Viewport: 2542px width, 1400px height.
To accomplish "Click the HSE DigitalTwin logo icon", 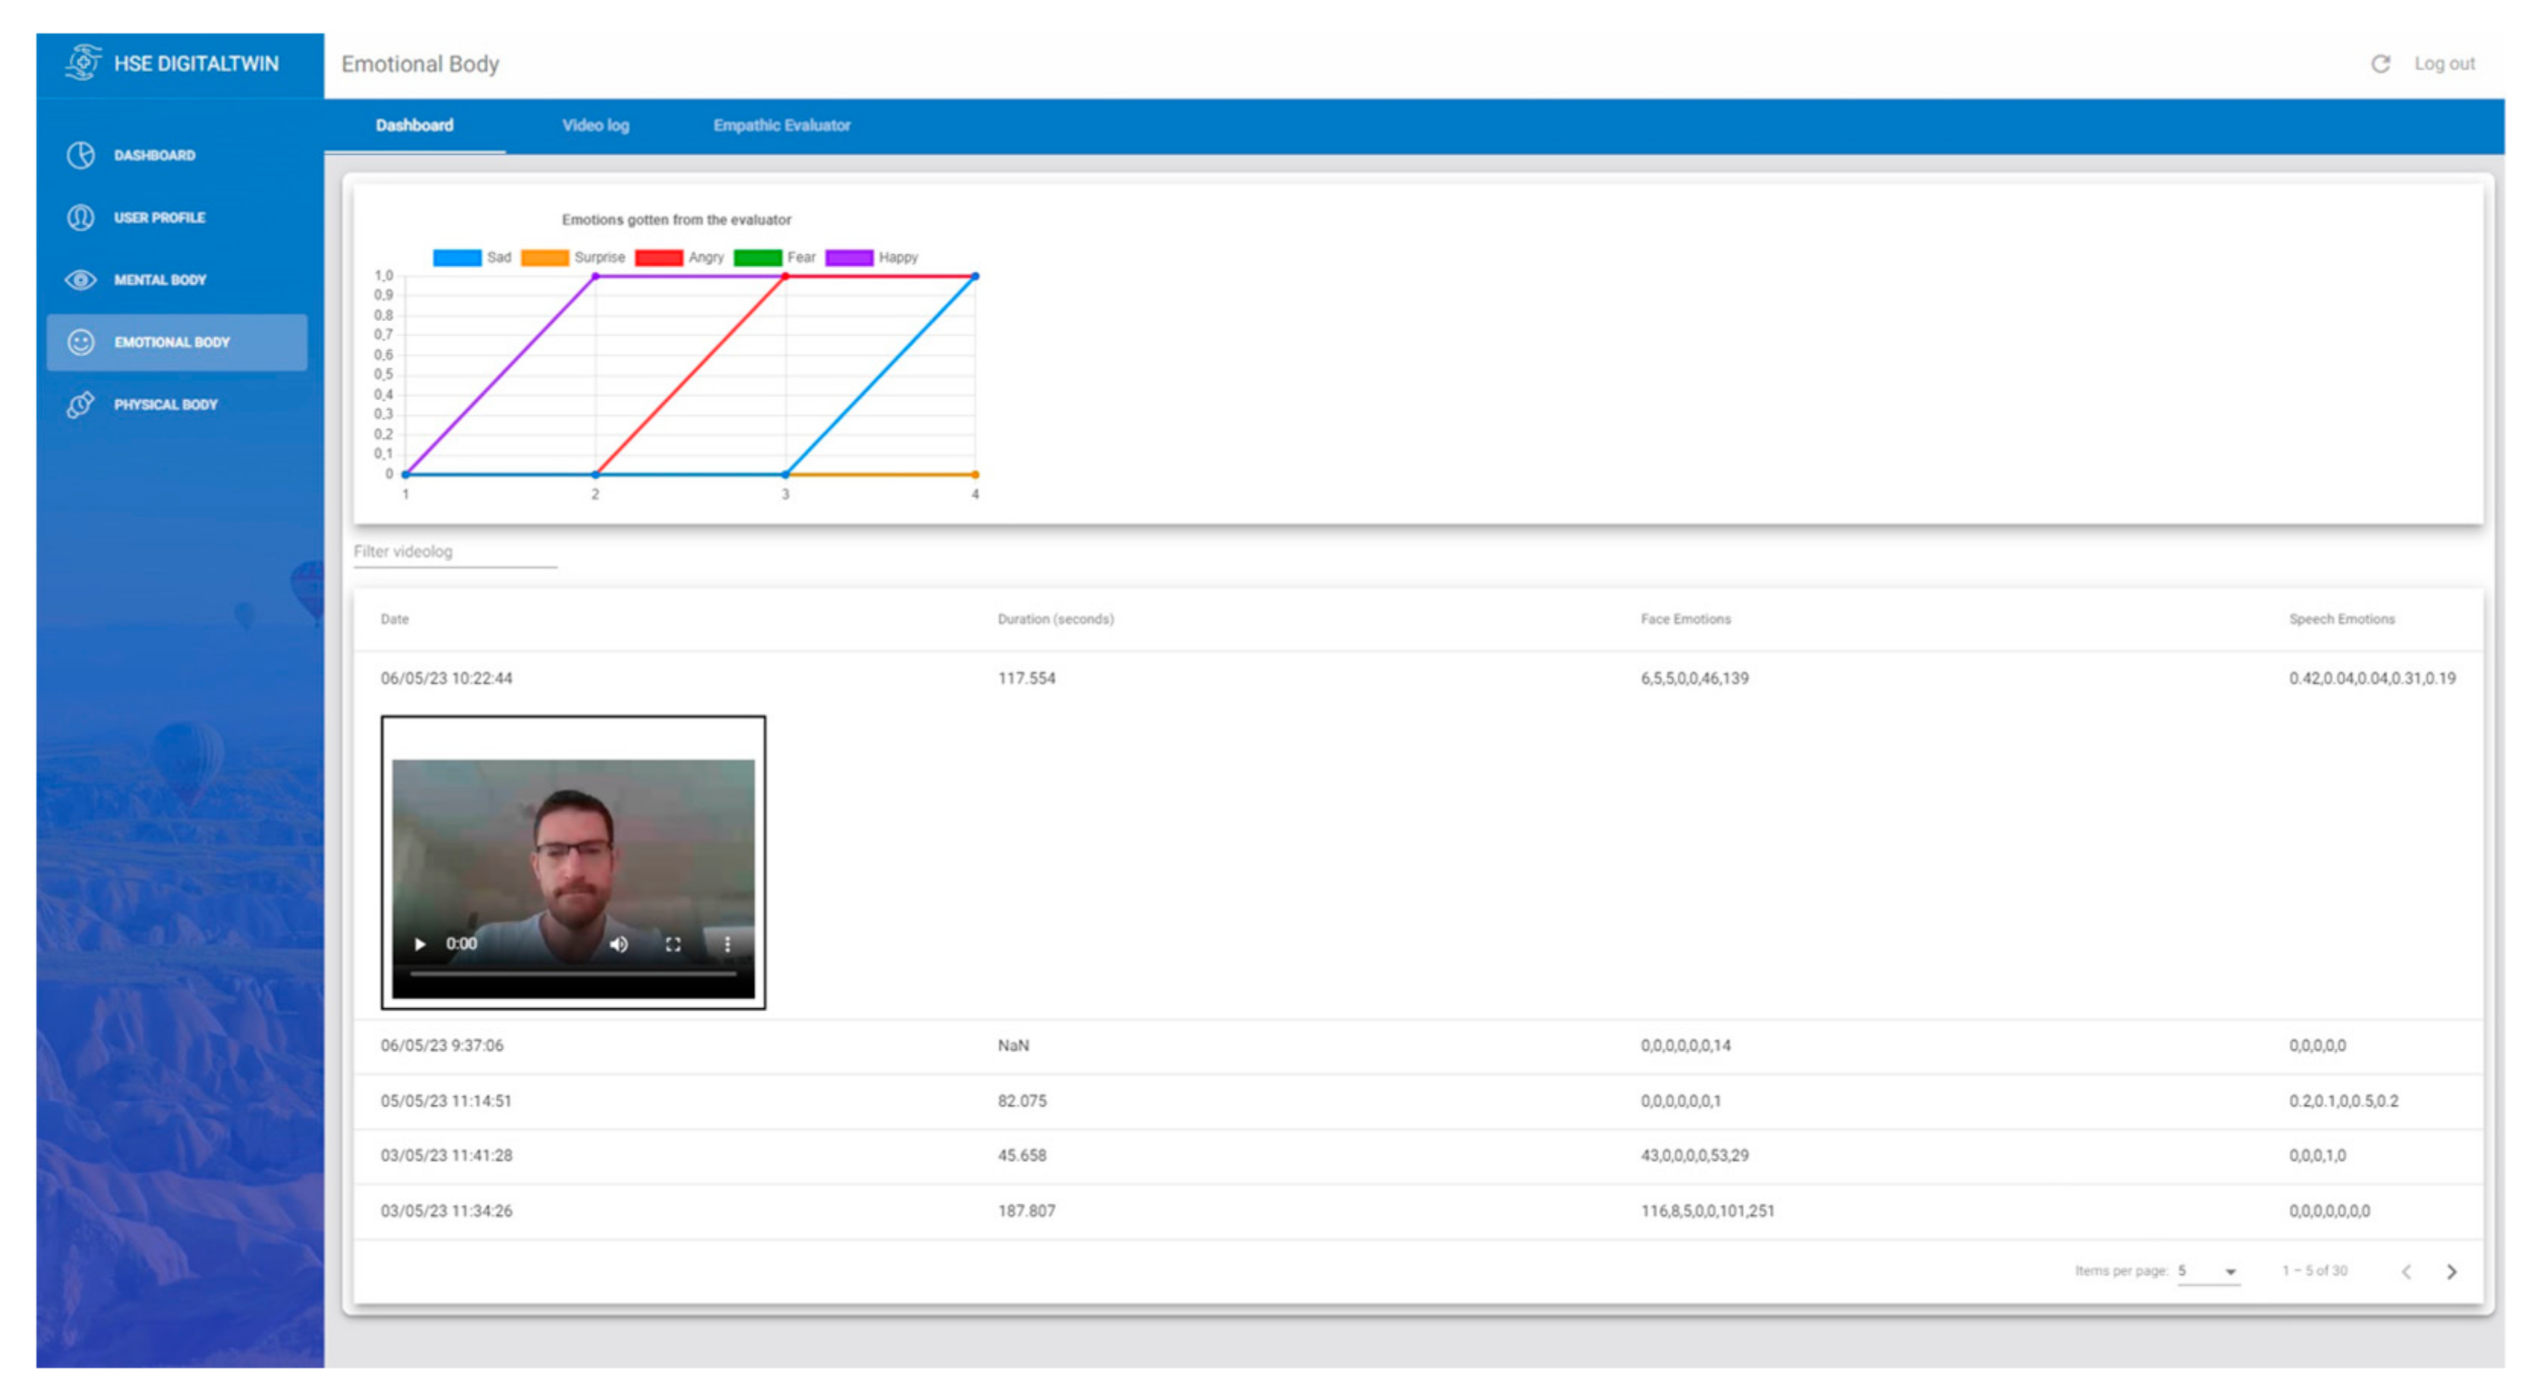I will tap(84, 63).
